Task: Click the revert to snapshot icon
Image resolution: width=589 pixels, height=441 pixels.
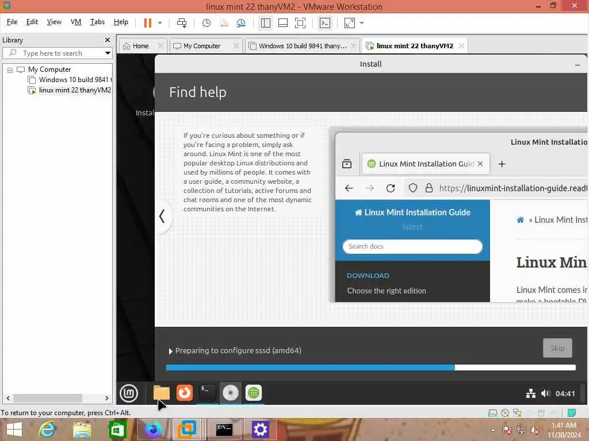Action: (x=224, y=23)
